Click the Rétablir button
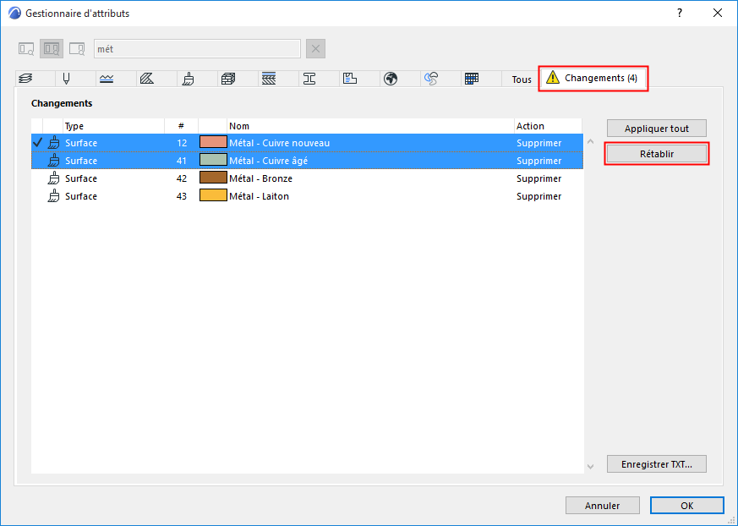 657,154
